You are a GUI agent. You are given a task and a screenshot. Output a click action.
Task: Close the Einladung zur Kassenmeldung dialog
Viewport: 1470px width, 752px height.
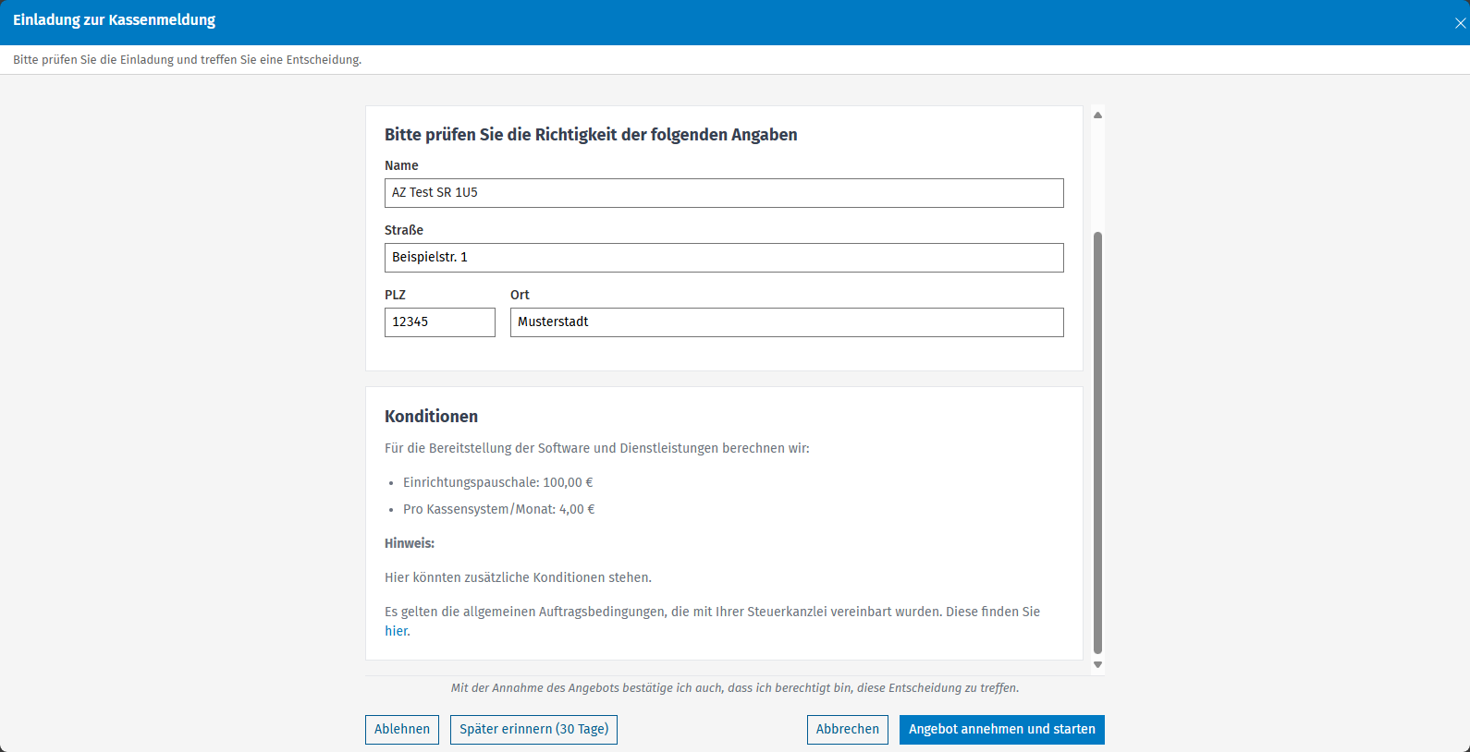1460,23
